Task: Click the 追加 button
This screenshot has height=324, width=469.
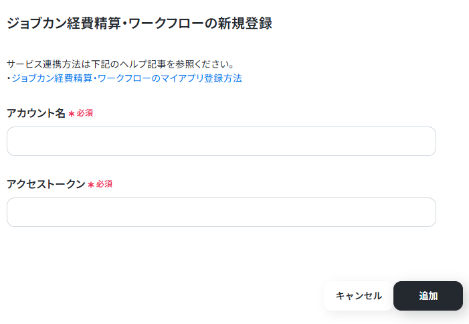Action: click(x=428, y=296)
